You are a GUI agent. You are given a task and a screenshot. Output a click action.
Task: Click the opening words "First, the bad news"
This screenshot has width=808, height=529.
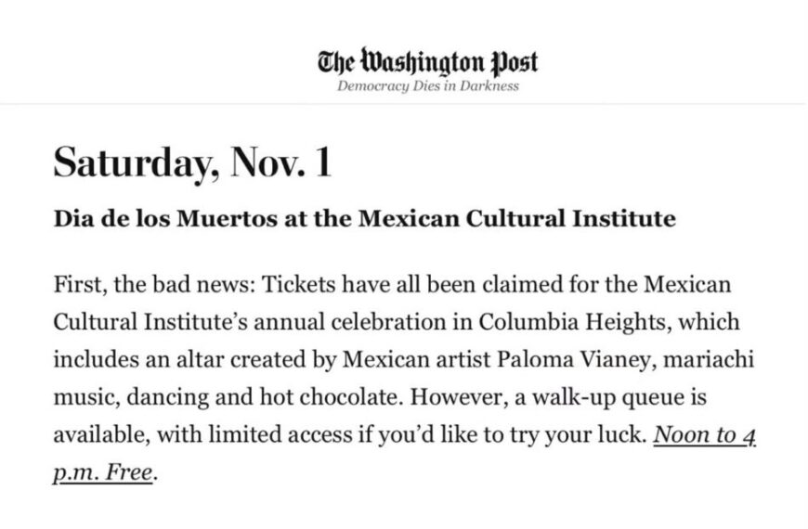(154, 284)
